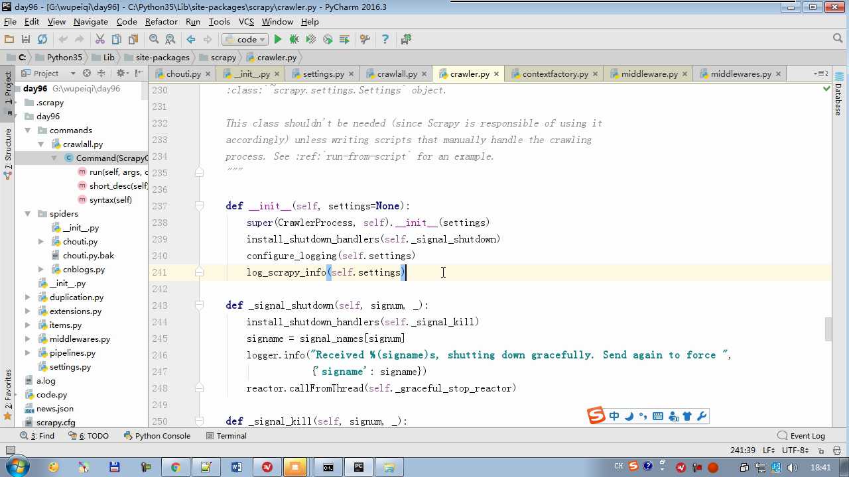849x477 pixels.
Task: Expand the middlewares.py tree node
Action: click(x=28, y=339)
